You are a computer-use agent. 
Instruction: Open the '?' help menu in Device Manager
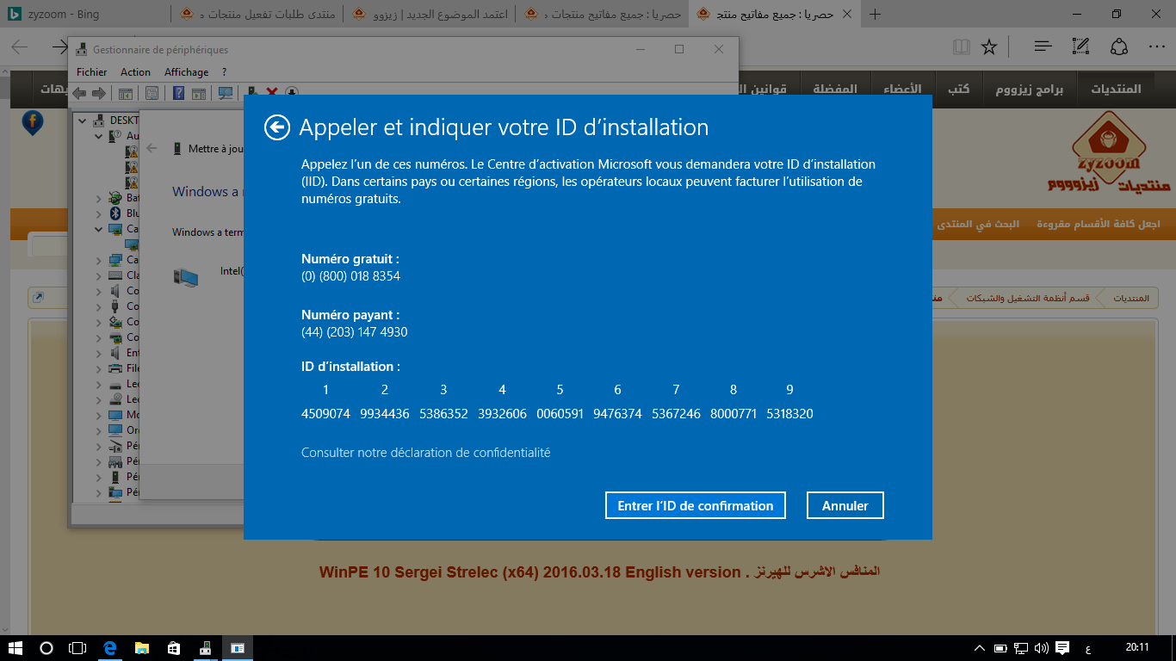pyautogui.click(x=224, y=72)
